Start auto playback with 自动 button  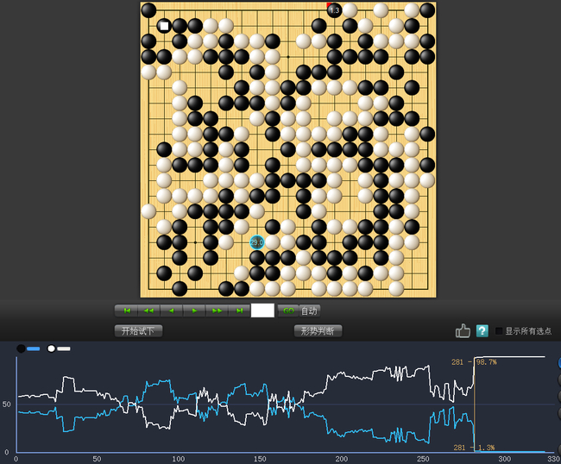point(309,310)
